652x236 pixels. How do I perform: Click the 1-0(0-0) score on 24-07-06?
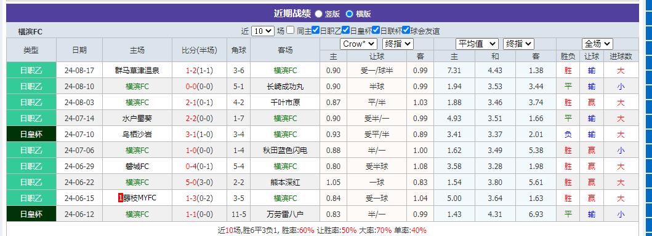[x=199, y=151]
